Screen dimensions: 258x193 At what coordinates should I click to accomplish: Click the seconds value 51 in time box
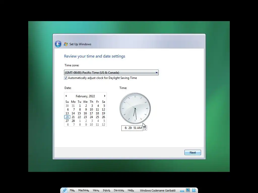coord(135,128)
